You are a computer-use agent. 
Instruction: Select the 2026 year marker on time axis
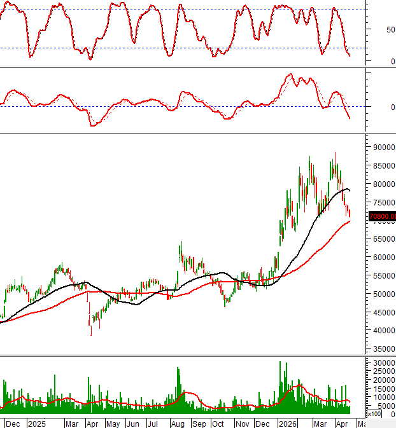[x=288, y=424]
